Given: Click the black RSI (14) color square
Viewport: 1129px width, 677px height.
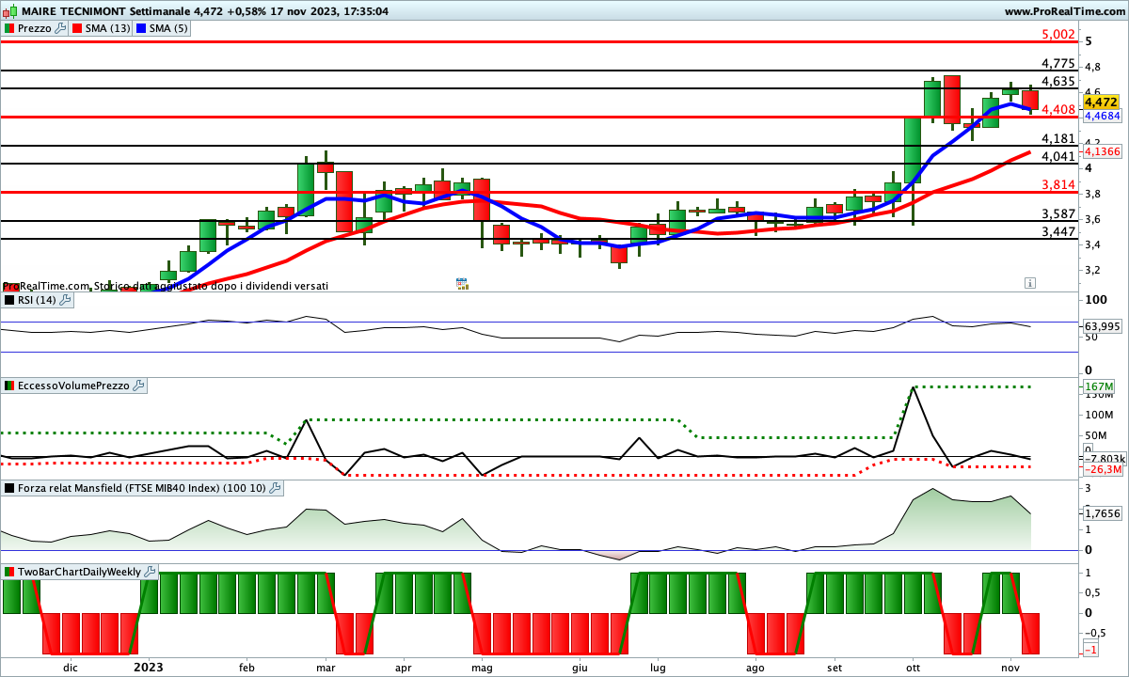Looking at the screenshot, I should tap(10, 300).
